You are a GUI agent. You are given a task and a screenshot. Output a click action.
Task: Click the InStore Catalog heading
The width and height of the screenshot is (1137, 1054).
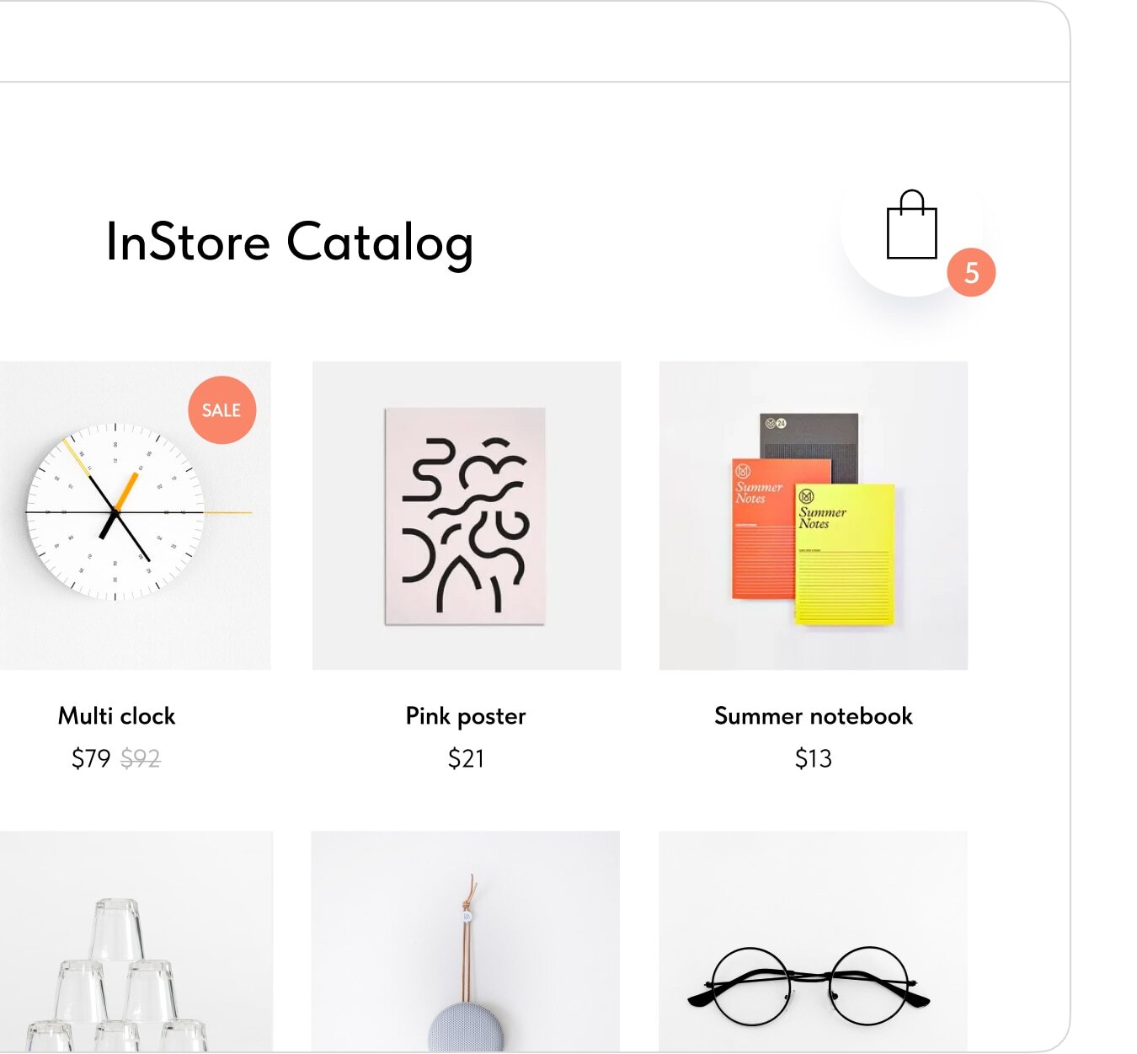290,243
